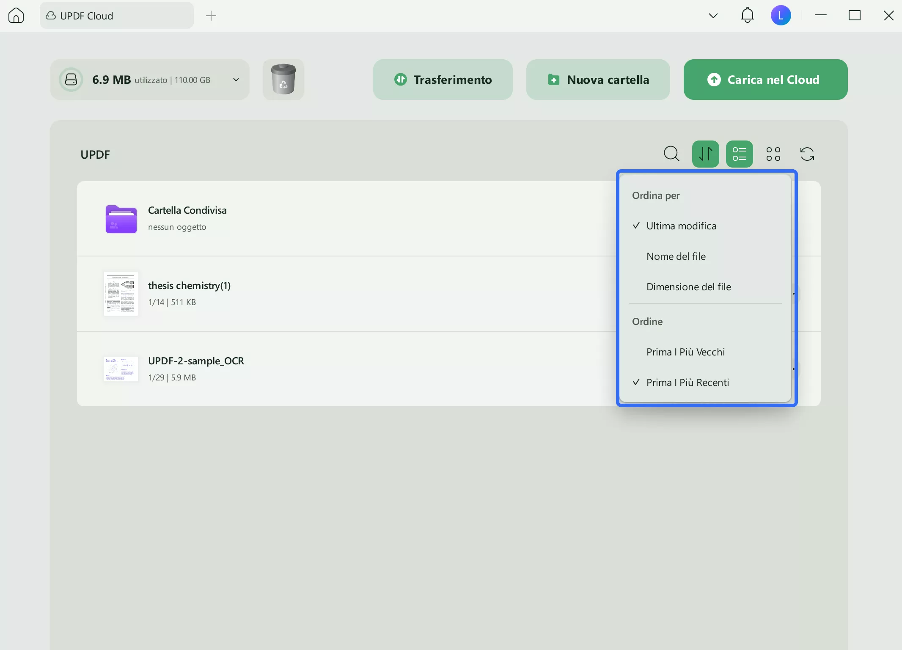Select Prima I Più Vecchi order
Viewport: 902px width, 650px height.
[x=685, y=352]
